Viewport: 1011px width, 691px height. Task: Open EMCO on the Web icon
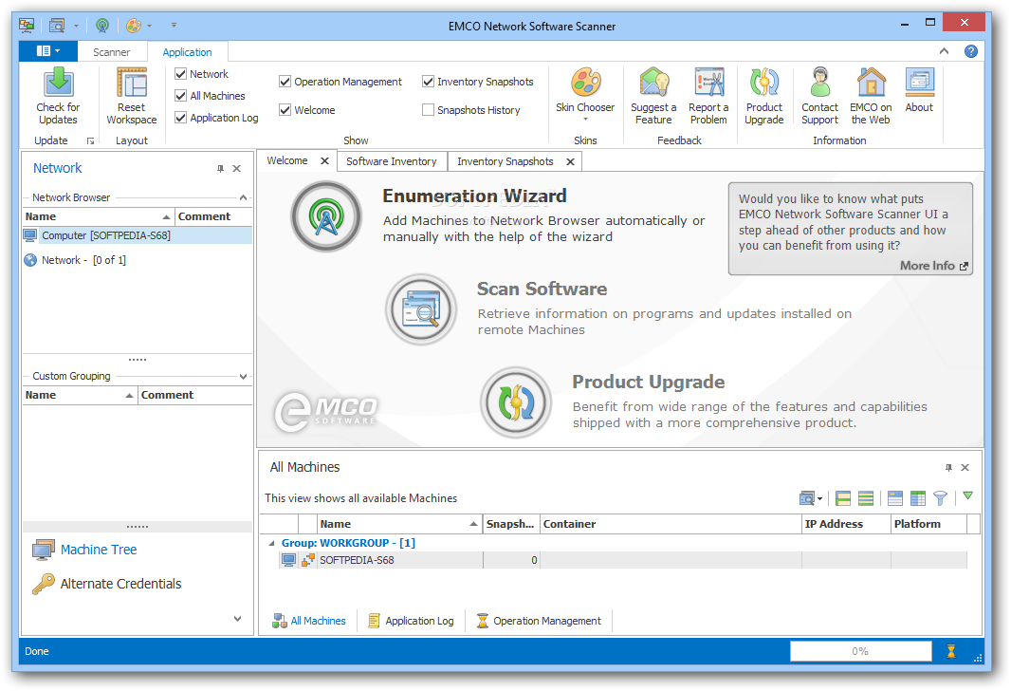871,83
